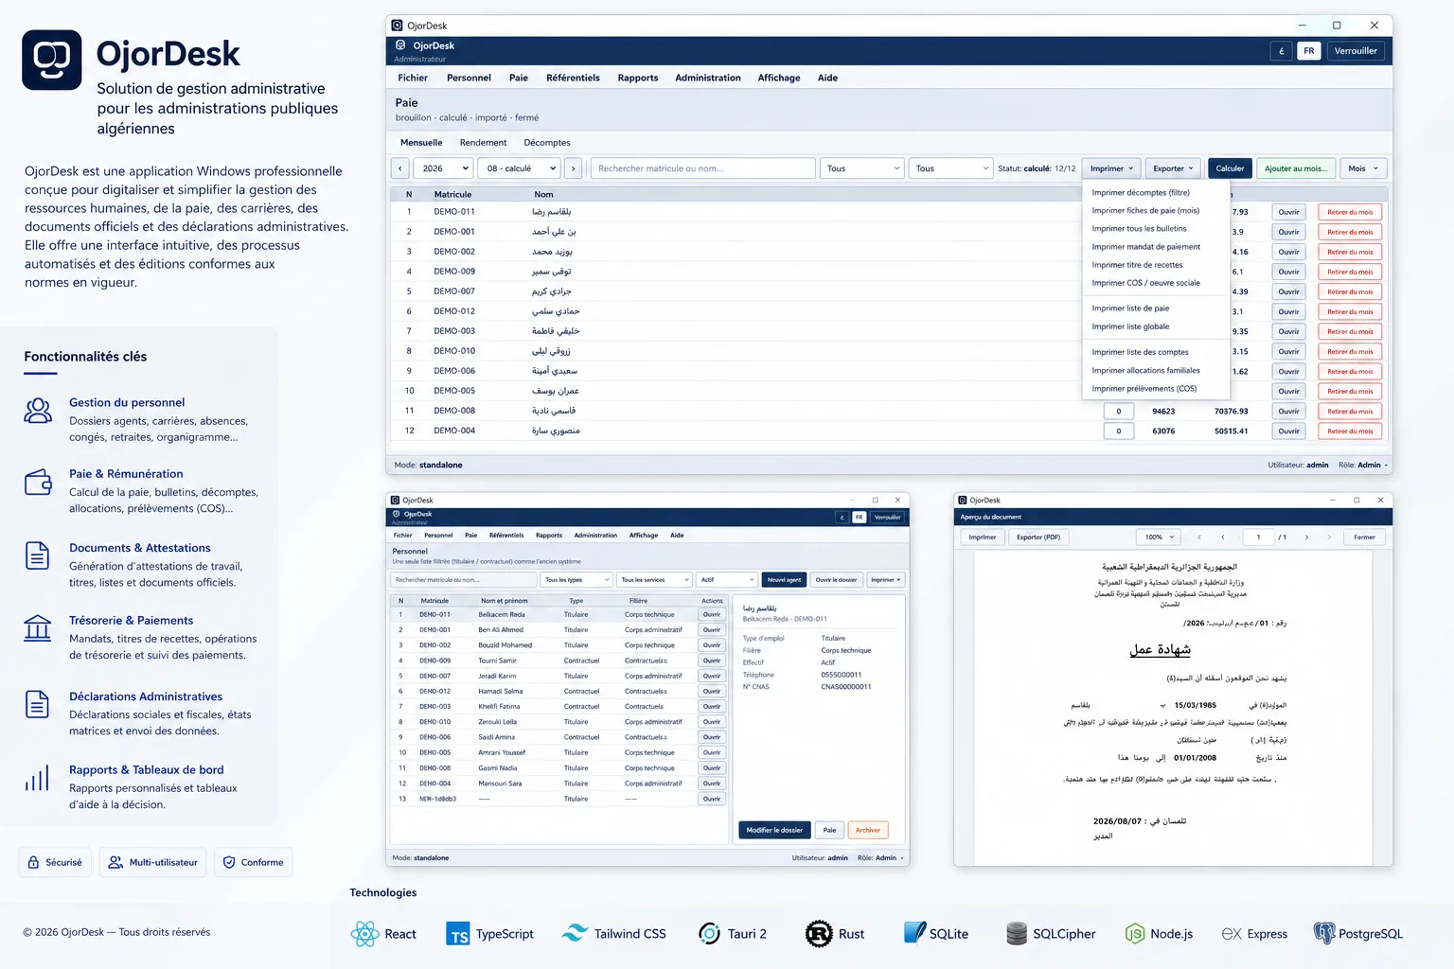This screenshot has width=1454, height=969.
Task: Go to previous period arrow in Paie toolbar
Action: click(x=400, y=168)
